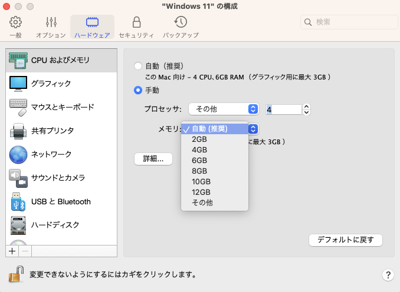Image resolution: width=400 pixels, height=292 pixels.
Task: Choose 8GB from memory list
Action: pos(199,171)
